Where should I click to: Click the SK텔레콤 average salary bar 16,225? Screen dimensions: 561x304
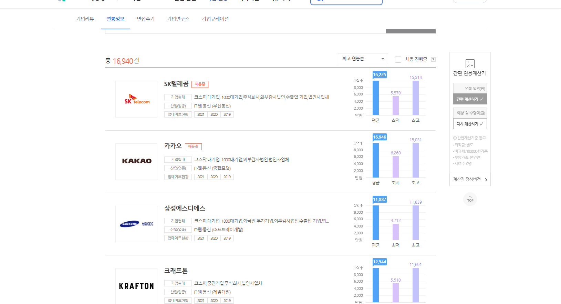376,98
